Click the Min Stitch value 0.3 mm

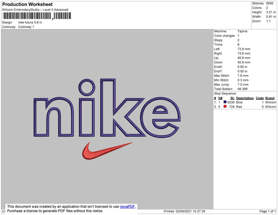(243, 80)
